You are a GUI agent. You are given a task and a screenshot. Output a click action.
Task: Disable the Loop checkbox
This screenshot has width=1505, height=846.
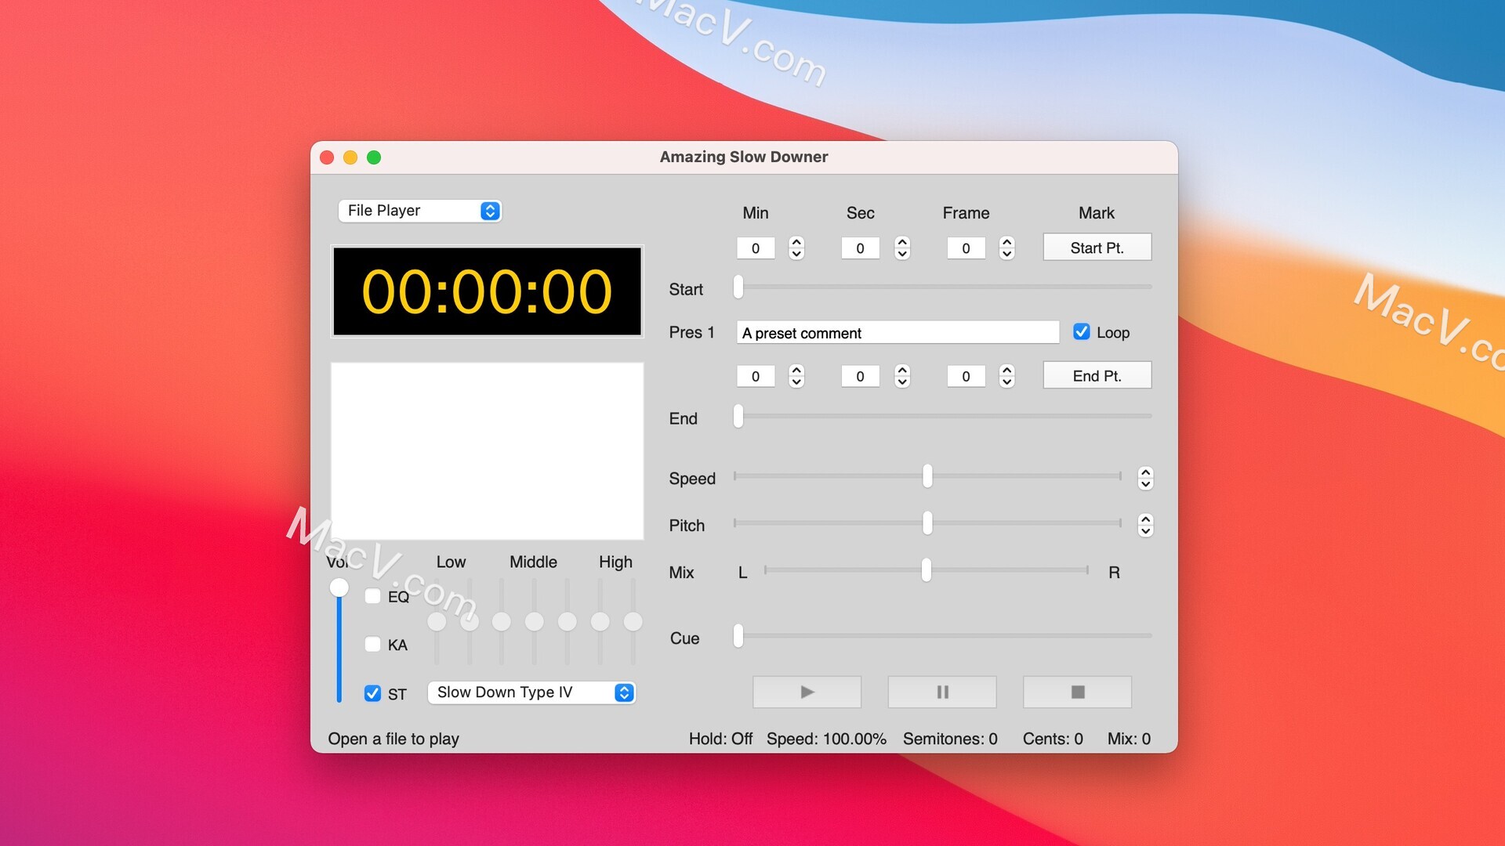(1082, 332)
